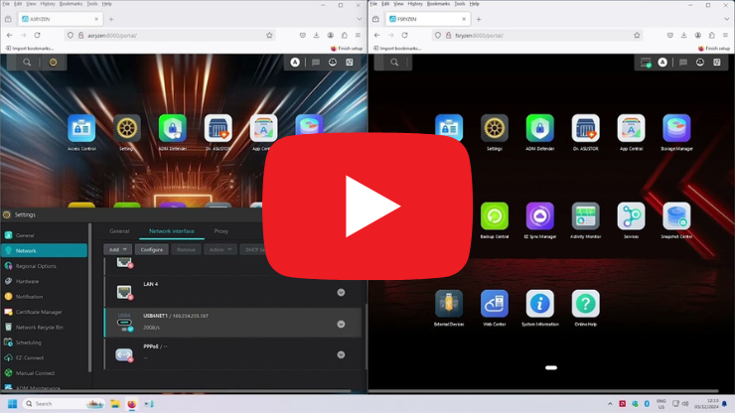Open Access Control in the ASRYZEN window
Screen dimensions: 735x413
point(81,128)
